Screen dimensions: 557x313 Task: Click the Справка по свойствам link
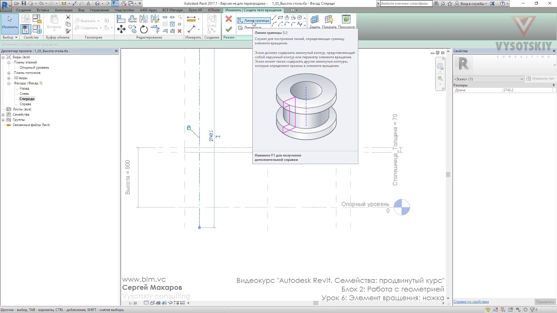pyautogui.click(x=471, y=302)
